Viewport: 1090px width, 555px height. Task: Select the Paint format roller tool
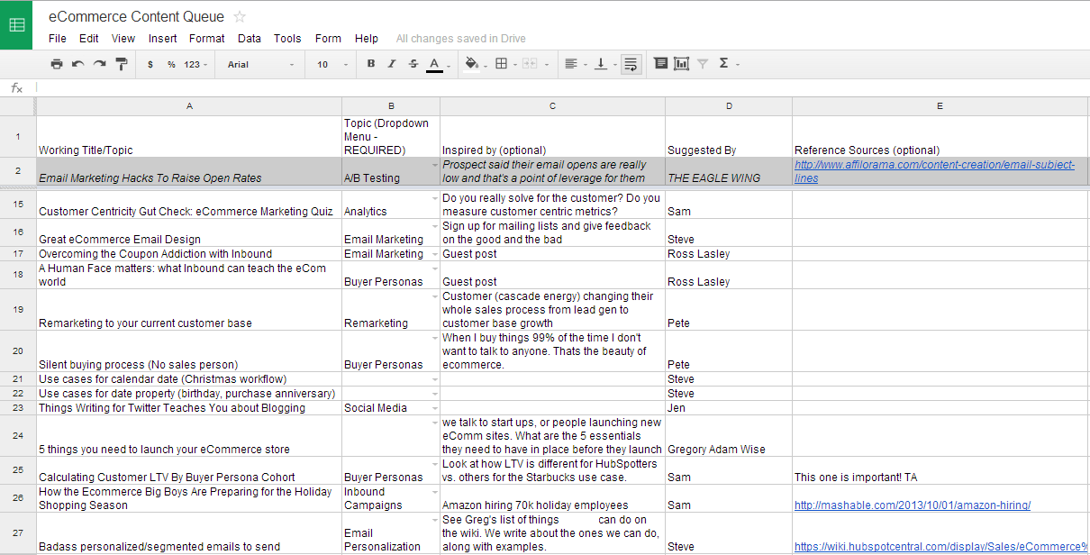[x=122, y=64]
